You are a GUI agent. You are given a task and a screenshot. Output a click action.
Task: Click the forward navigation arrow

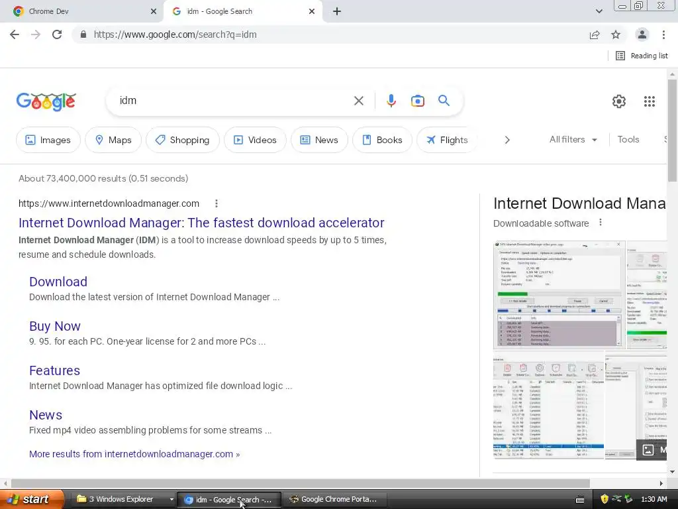pyautogui.click(x=36, y=34)
